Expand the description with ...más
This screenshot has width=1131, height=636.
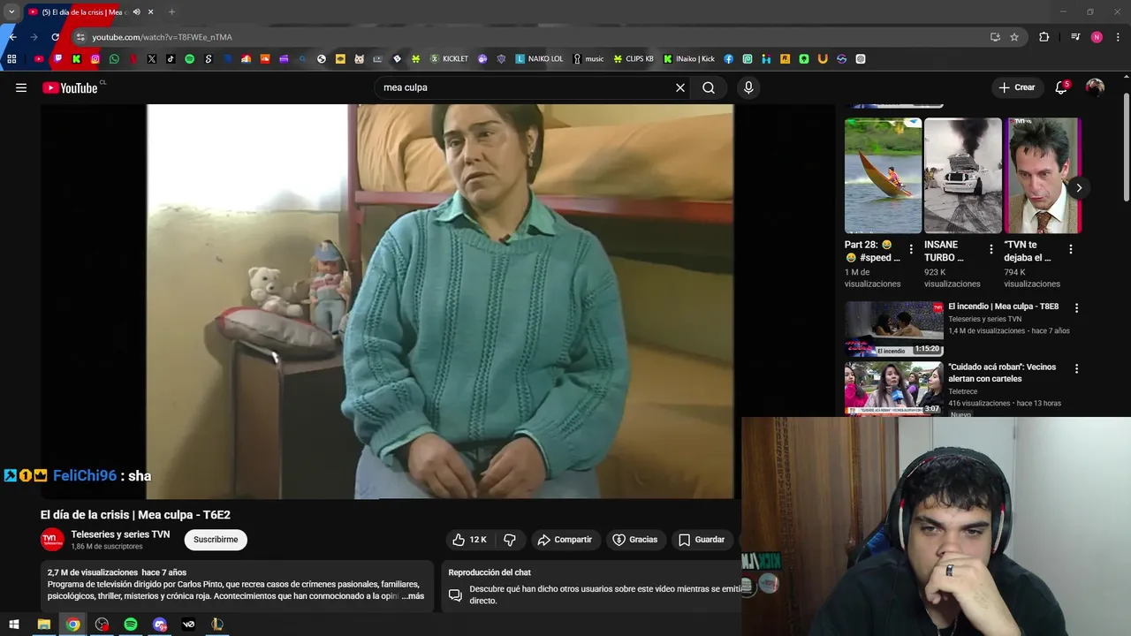pyautogui.click(x=413, y=596)
